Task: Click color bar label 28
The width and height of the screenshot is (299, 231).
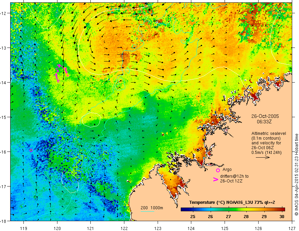Action: tap(246, 216)
